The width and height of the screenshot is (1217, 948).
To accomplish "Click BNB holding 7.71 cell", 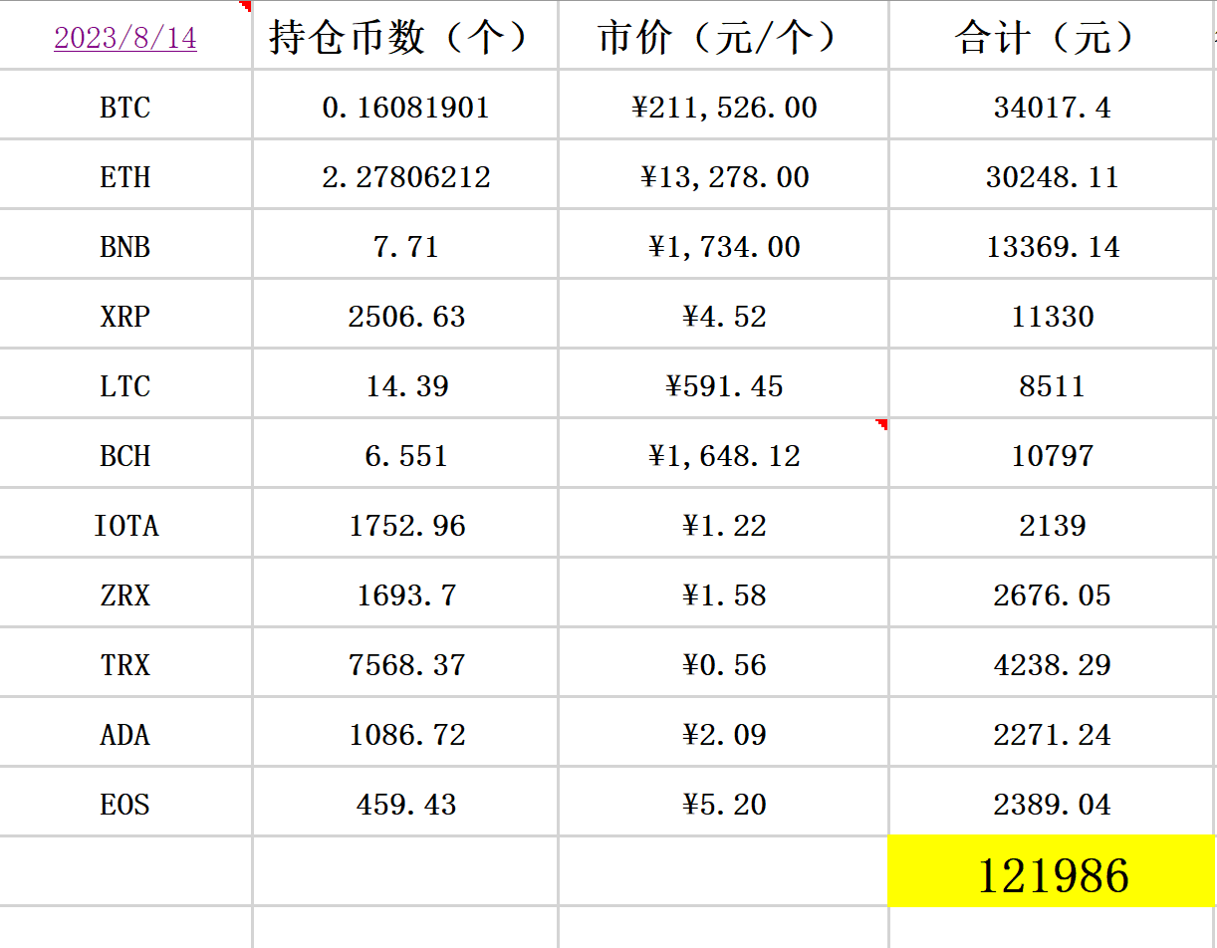I will [405, 244].
